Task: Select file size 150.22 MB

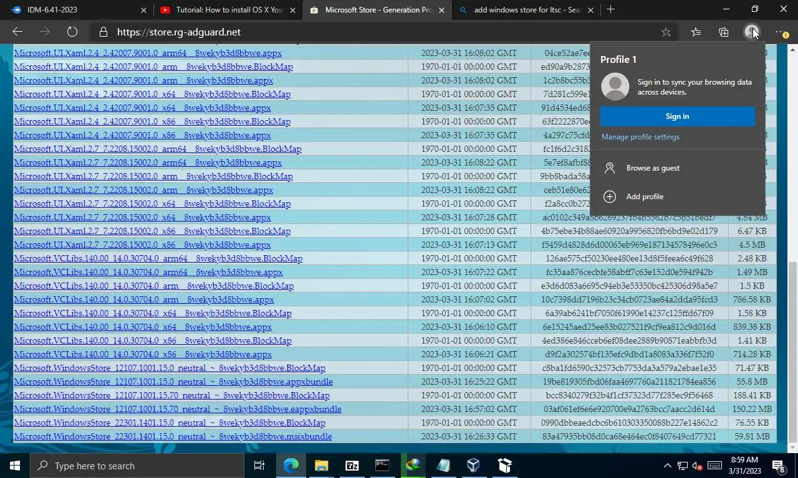Action: point(752,409)
